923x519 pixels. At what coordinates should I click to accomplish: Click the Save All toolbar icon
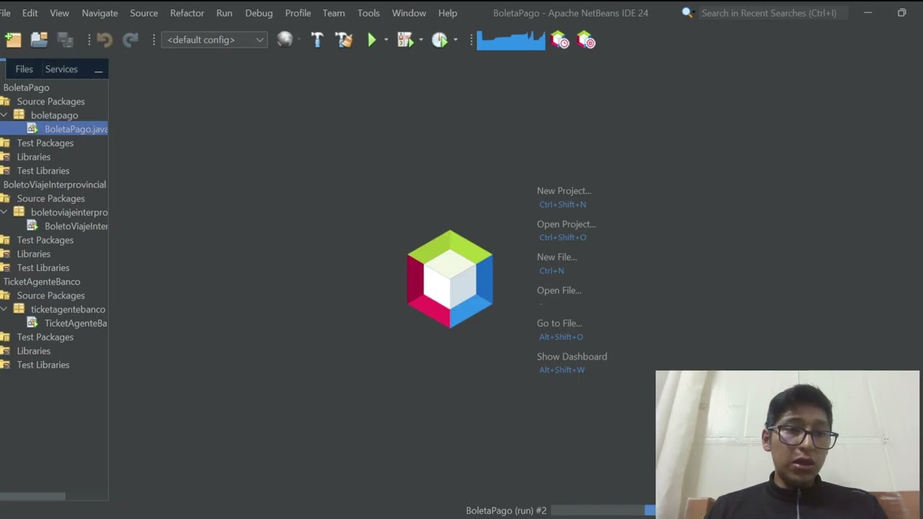coord(65,40)
